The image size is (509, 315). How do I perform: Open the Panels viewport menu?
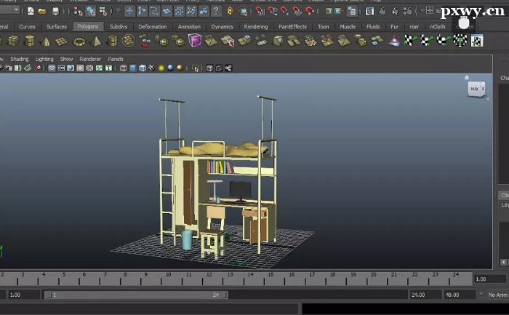pyautogui.click(x=115, y=59)
